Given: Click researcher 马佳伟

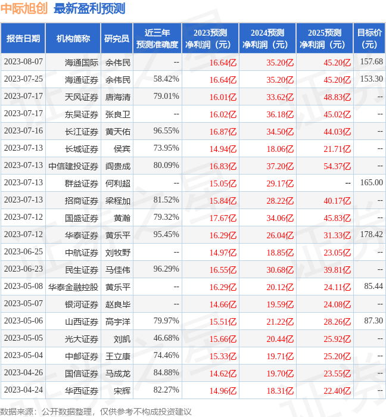Looking at the screenshot, I should click(x=118, y=270).
